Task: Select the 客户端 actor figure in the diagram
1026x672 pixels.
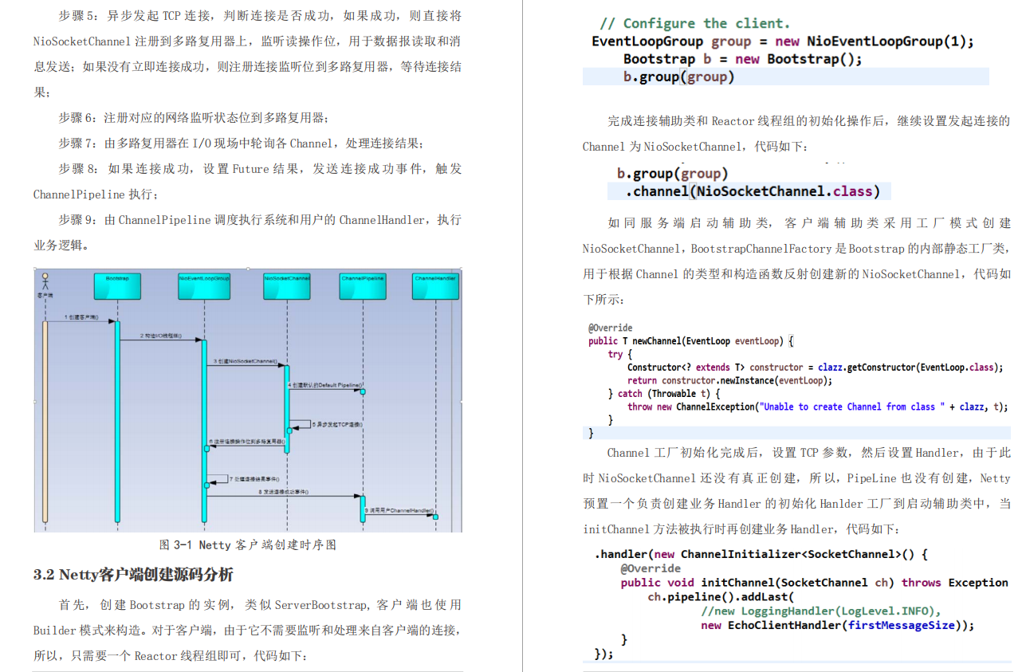Action: 45,286
